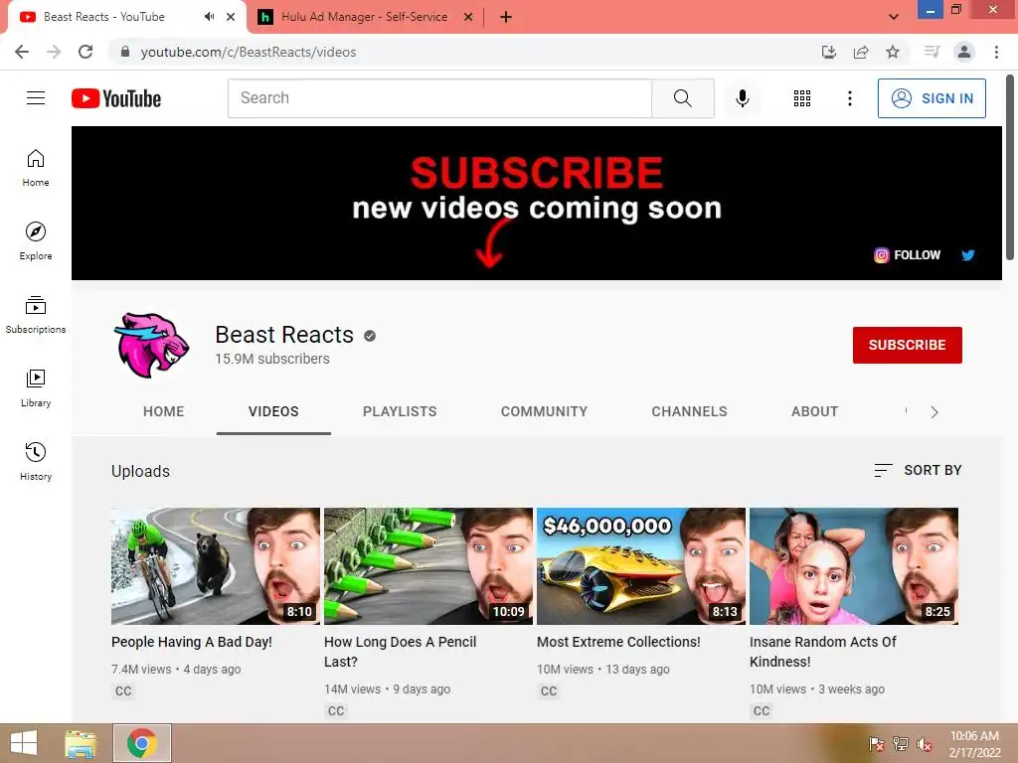Open video title Most Extreme Collections!

click(618, 642)
